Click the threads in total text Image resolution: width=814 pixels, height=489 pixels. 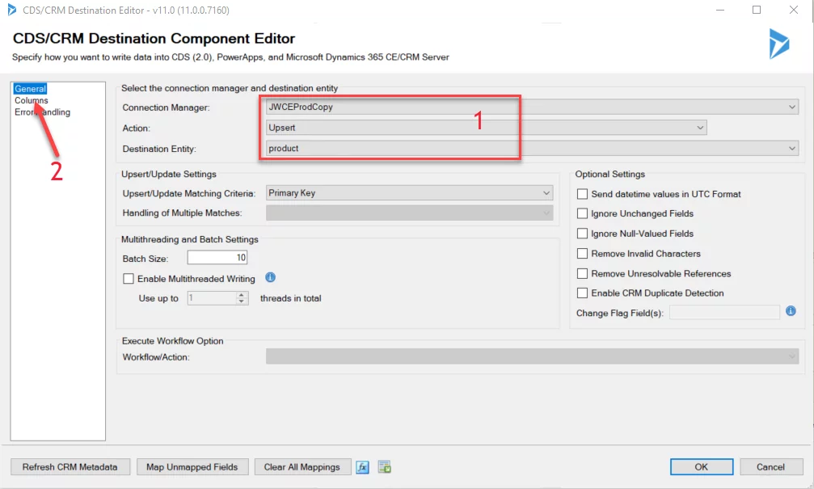pos(291,298)
